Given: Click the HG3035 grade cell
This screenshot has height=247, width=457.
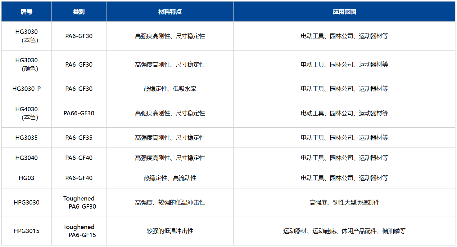Looking at the screenshot, I should click(x=26, y=138).
